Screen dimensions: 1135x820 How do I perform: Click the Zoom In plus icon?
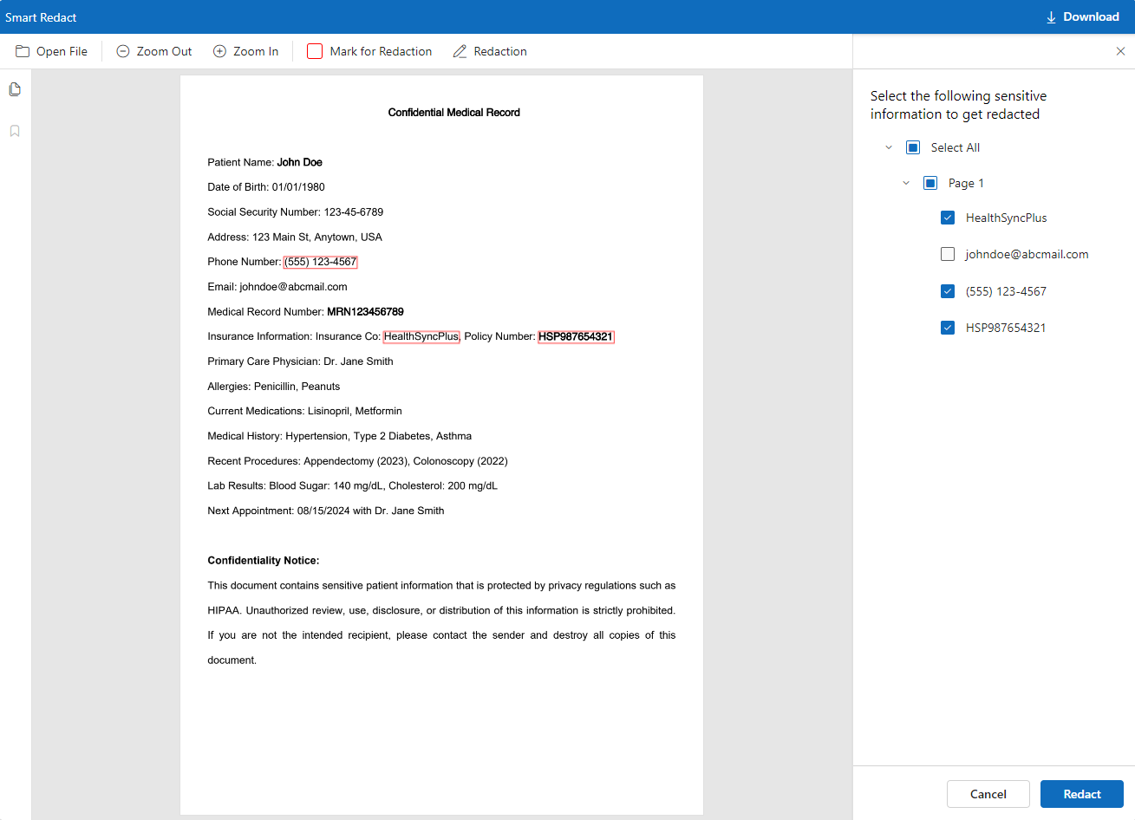(x=220, y=51)
